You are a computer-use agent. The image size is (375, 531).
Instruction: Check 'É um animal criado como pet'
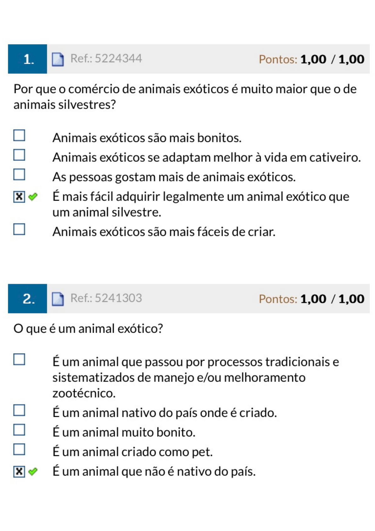point(19,449)
